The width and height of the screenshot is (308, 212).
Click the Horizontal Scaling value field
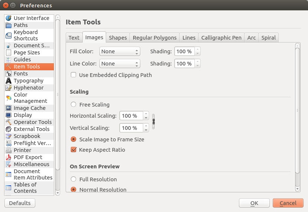click(x=131, y=116)
